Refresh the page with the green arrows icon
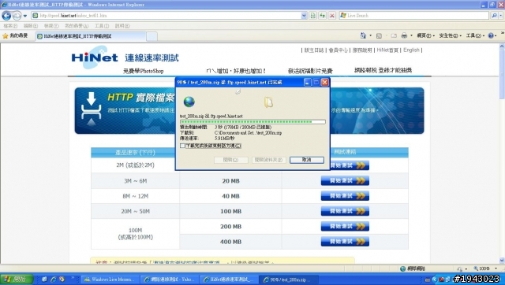The width and height of the screenshot is (505, 285). pos(323,16)
